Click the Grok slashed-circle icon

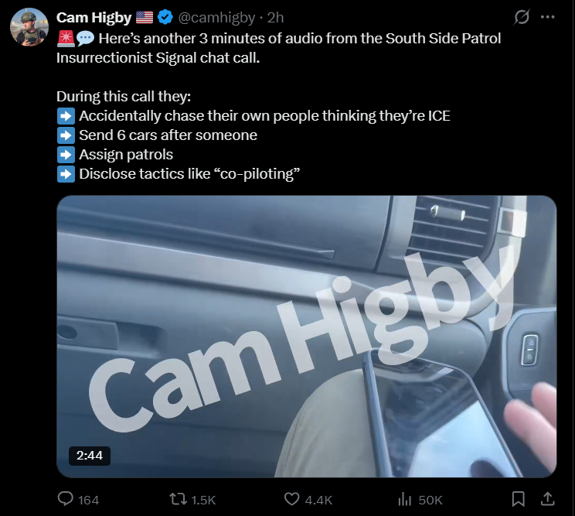point(522,17)
